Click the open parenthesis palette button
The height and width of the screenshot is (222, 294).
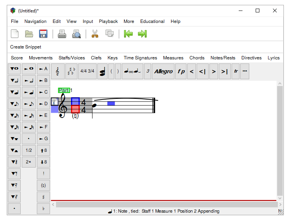click(x=111, y=71)
